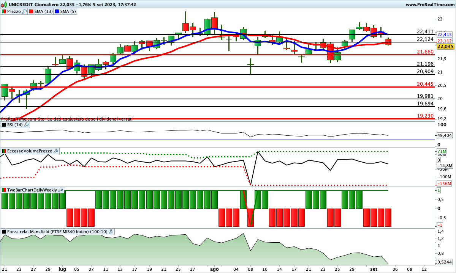Click the 22,411 level label

click(x=425, y=31)
